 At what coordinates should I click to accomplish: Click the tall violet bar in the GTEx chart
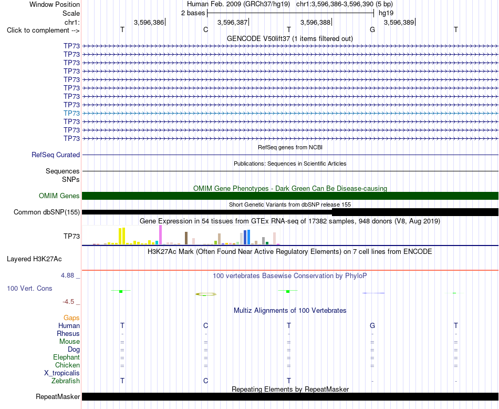pos(160,235)
